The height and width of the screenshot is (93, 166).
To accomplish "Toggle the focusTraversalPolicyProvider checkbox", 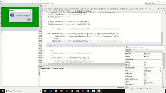I will pos(145,80).
